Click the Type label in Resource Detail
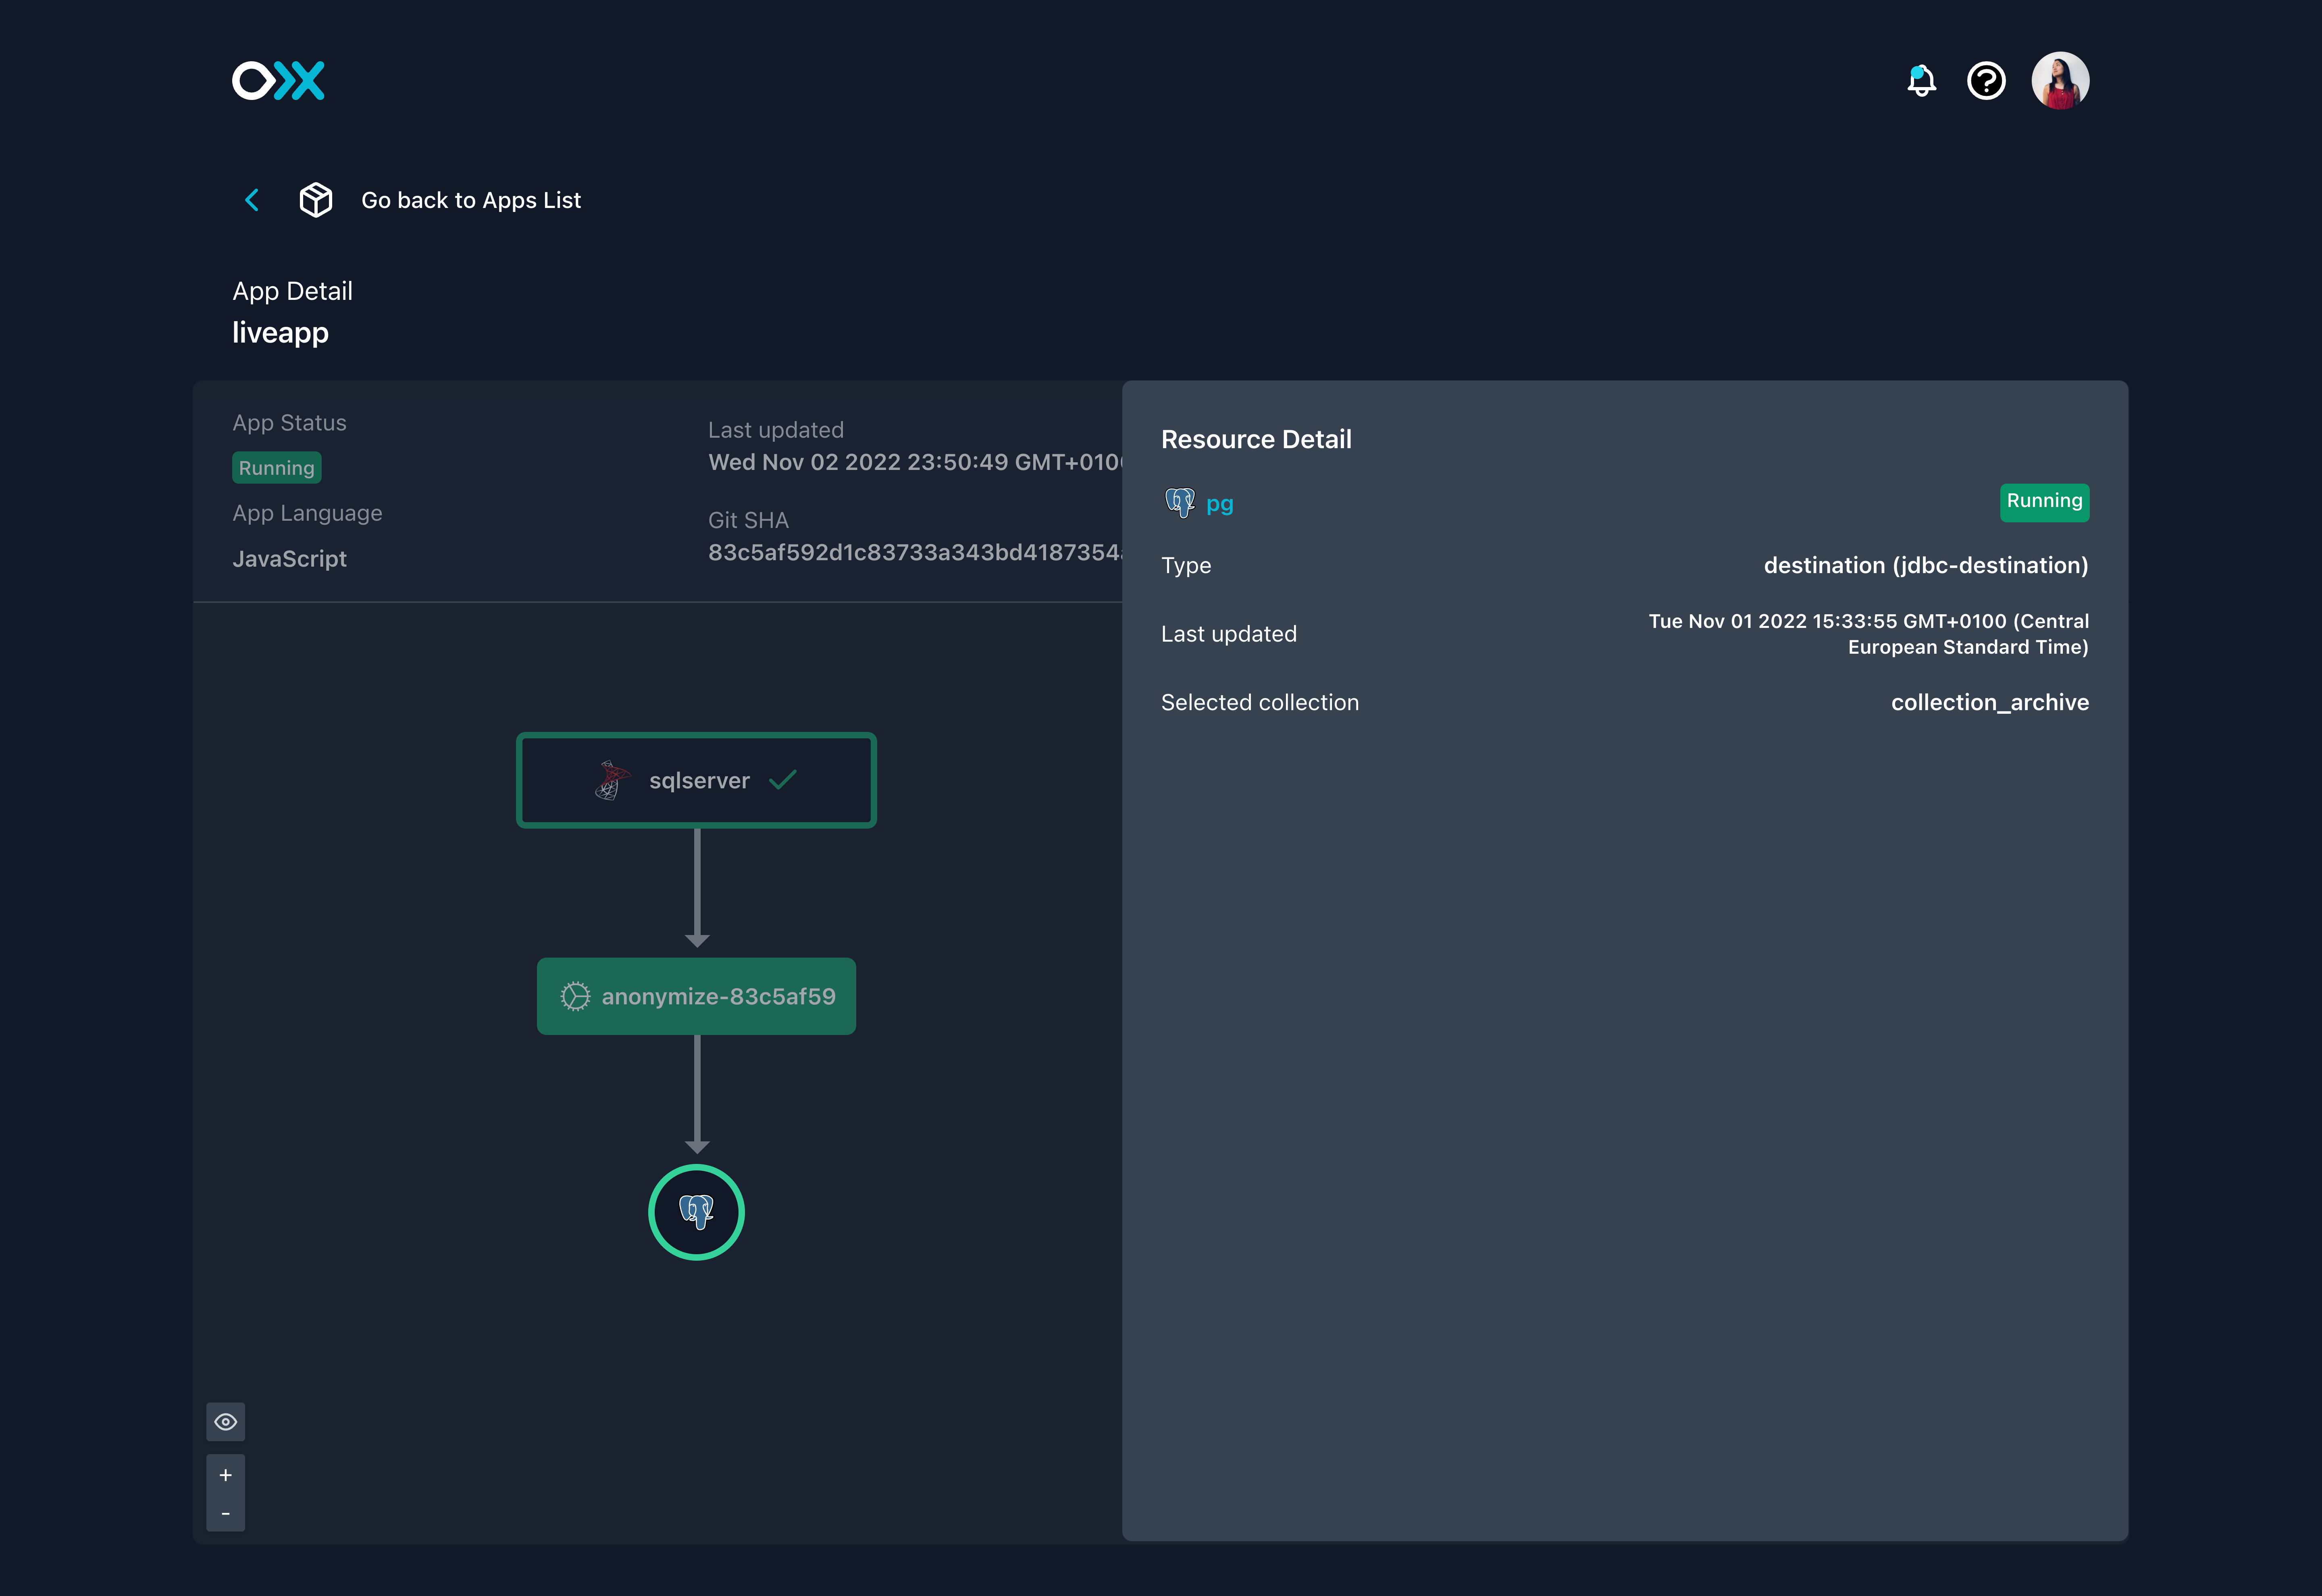2322x1596 pixels. [1186, 565]
